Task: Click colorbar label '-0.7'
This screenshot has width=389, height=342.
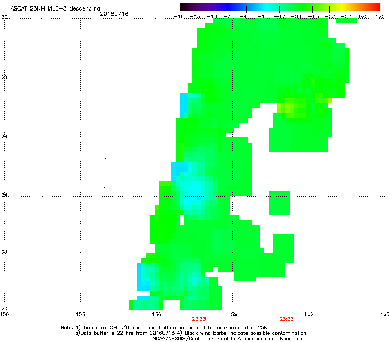Action: [x=280, y=17]
